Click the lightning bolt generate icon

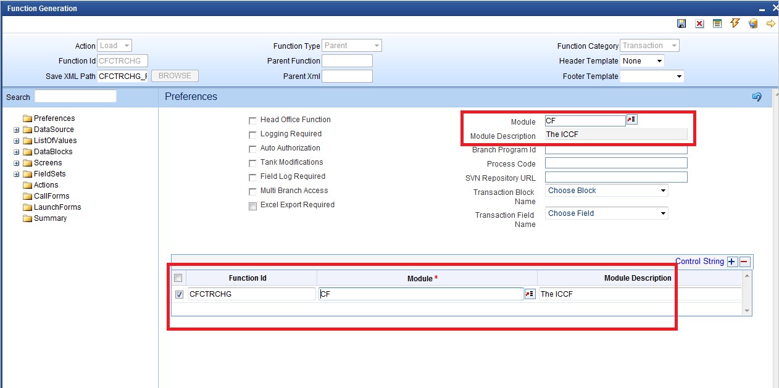pyautogui.click(x=735, y=23)
